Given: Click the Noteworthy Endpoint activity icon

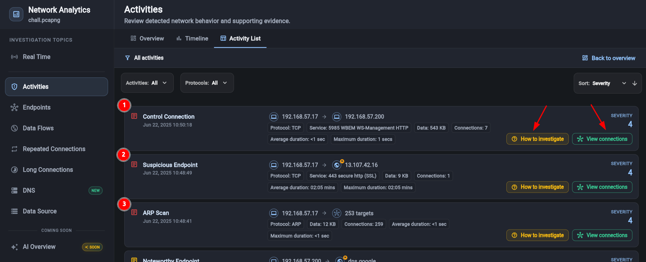Looking at the screenshot, I should 134,260.
